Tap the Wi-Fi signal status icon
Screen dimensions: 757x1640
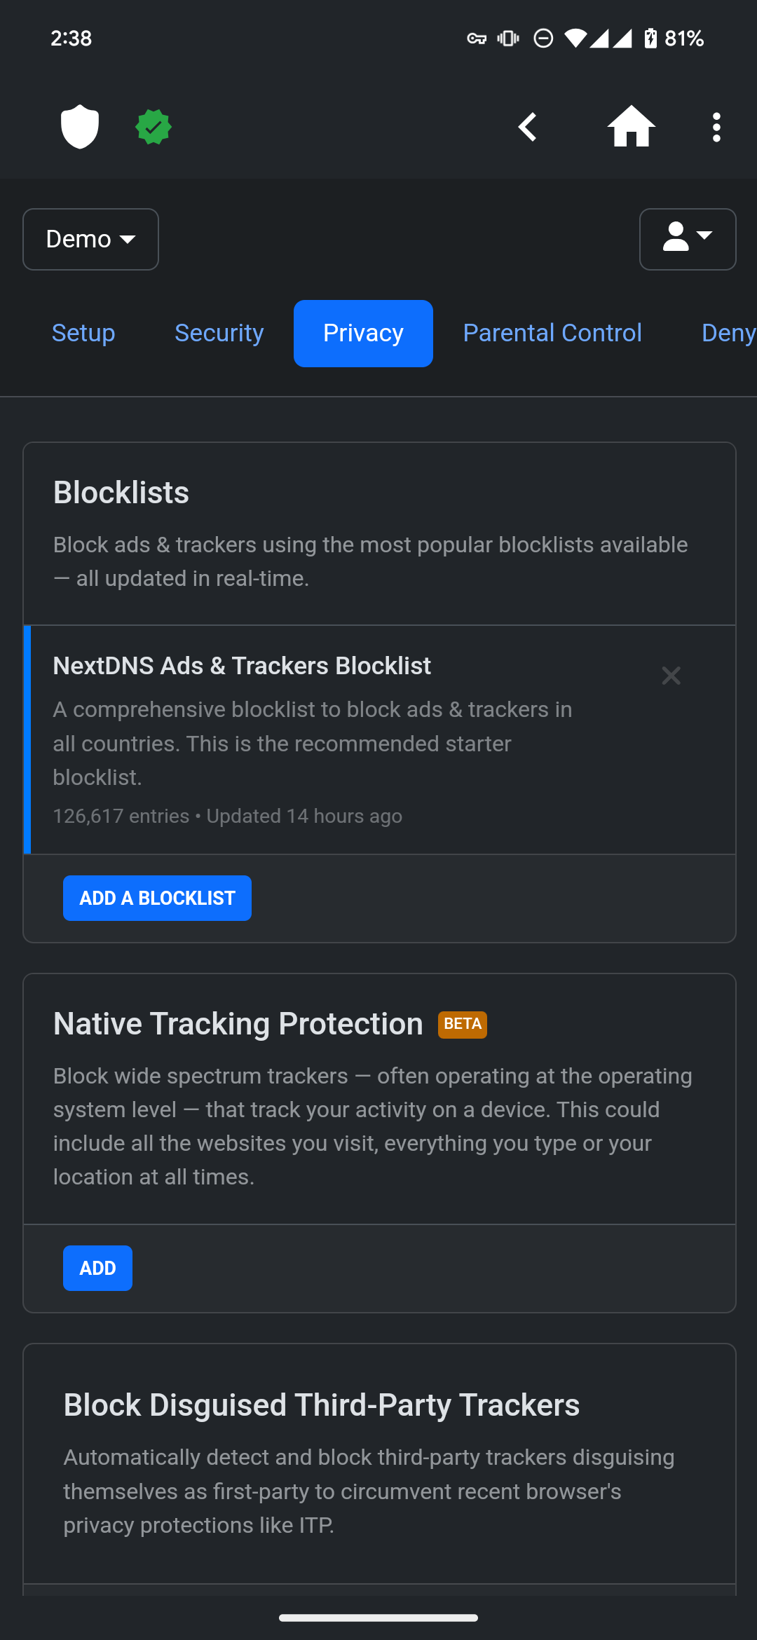[575, 39]
